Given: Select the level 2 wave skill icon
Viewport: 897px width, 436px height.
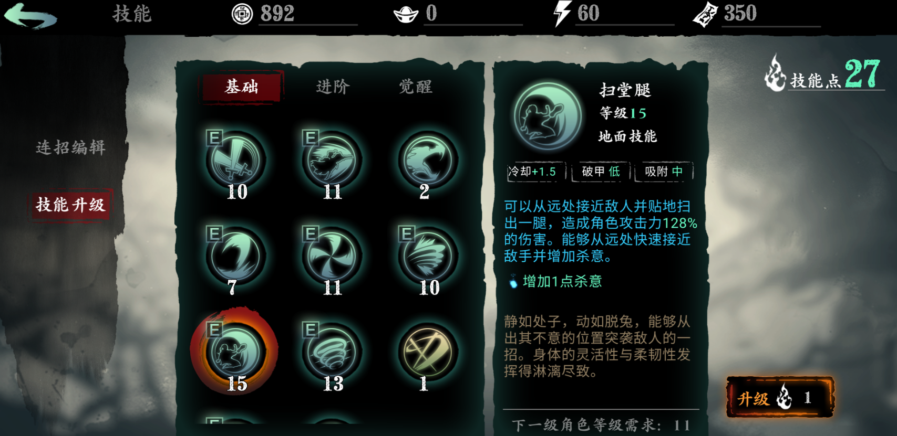Looking at the screenshot, I should tap(428, 159).
